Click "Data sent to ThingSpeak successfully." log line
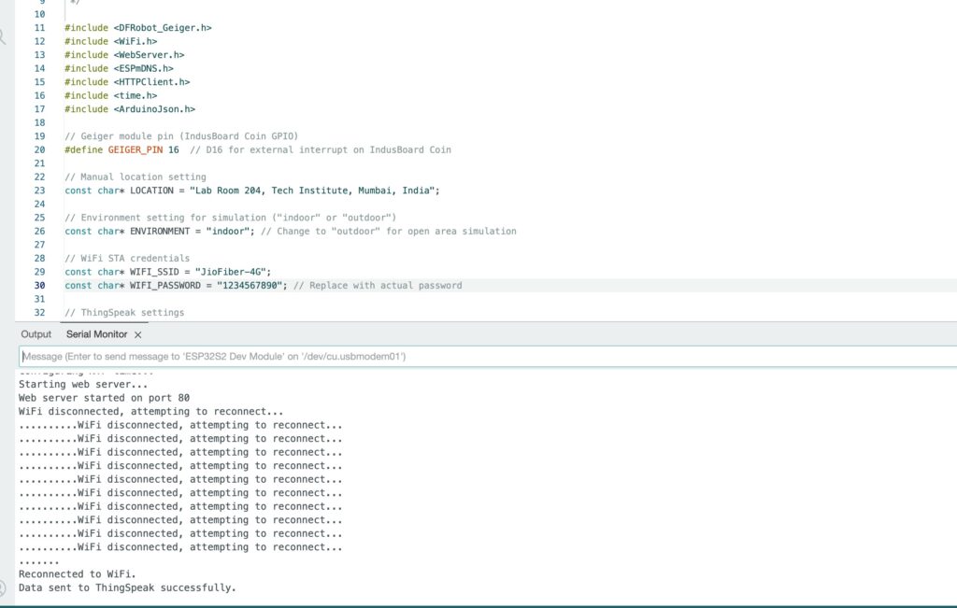The width and height of the screenshot is (957, 608). [x=127, y=588]
